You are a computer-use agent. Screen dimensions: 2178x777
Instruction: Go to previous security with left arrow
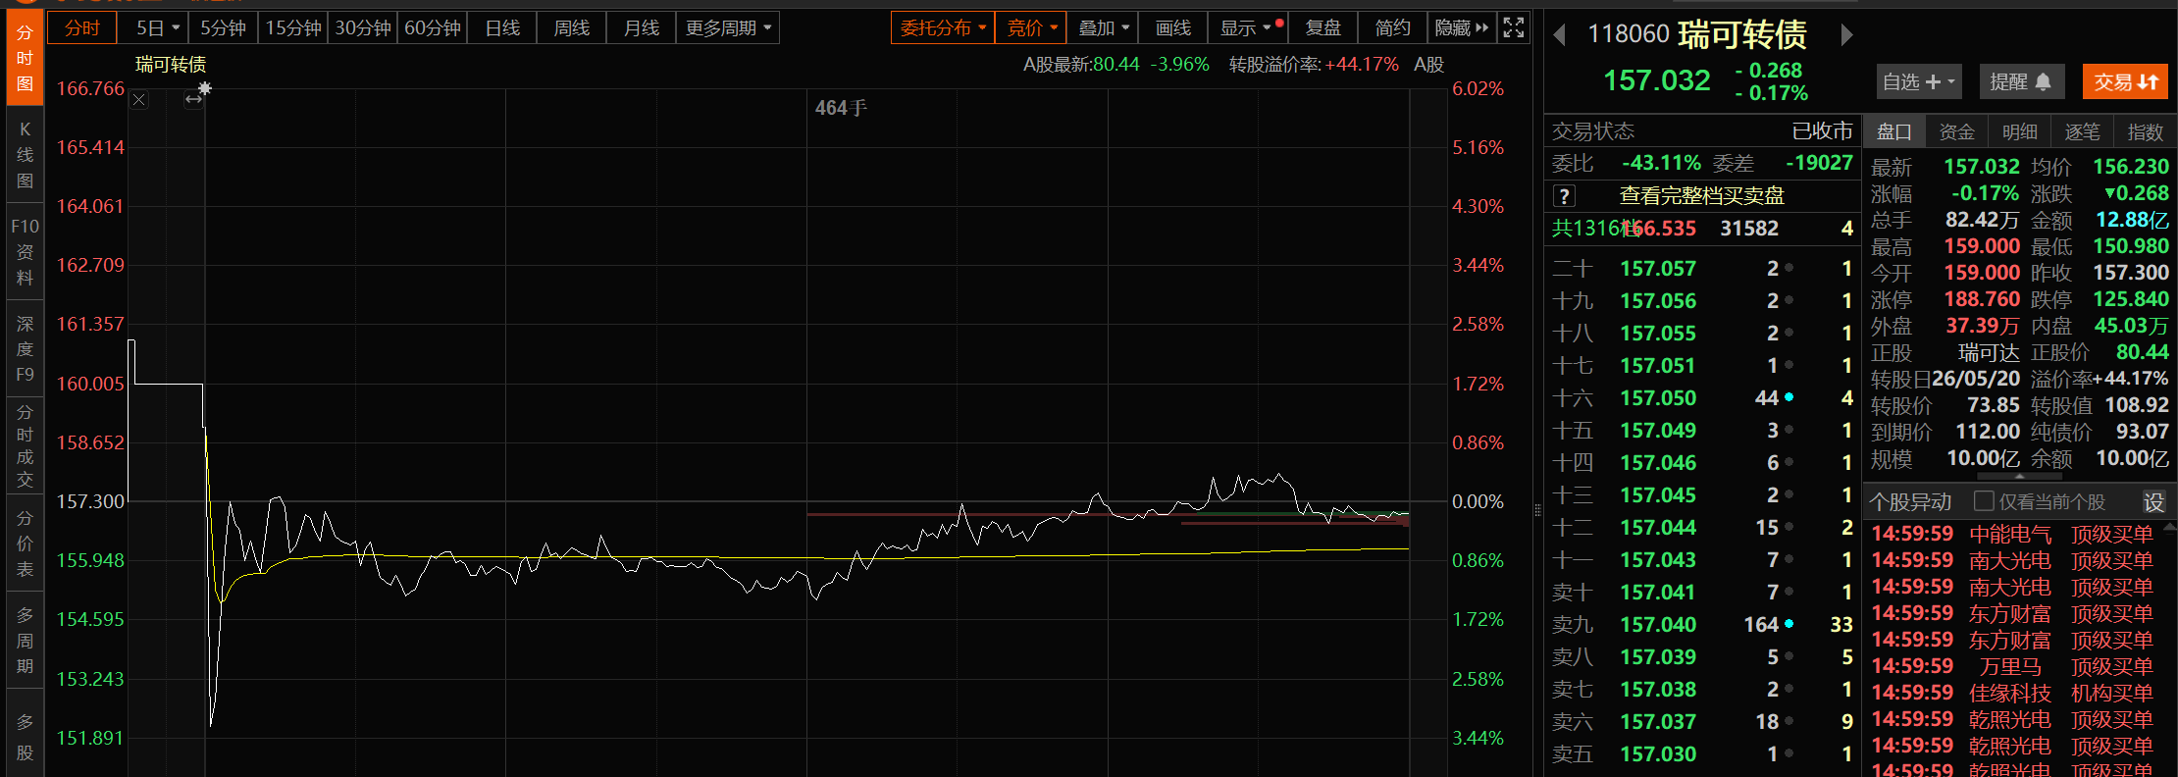[1559, 35]
